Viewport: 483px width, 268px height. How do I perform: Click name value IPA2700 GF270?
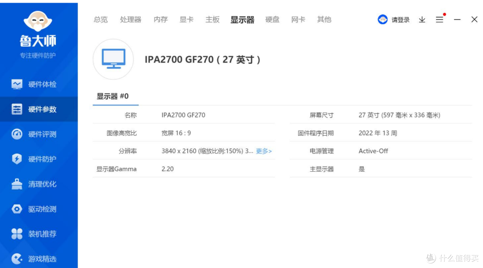(x=183, y=115)
